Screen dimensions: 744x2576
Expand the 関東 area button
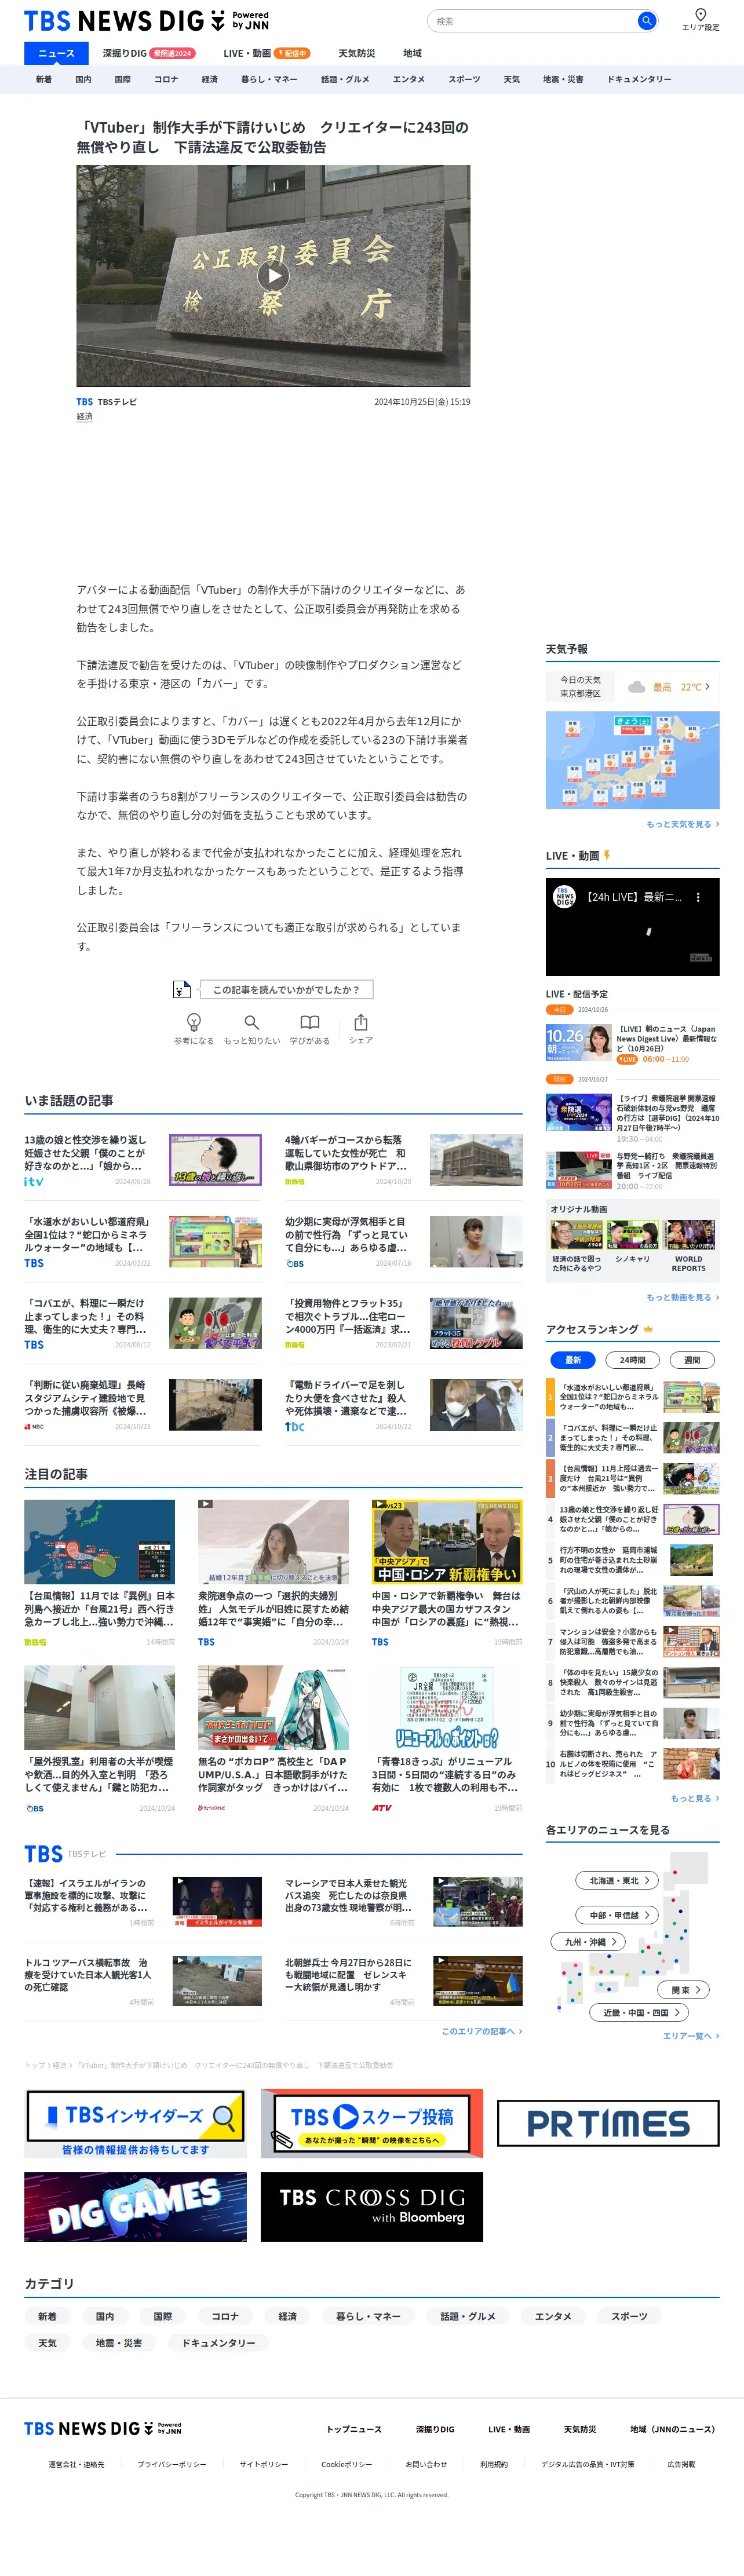pos(684,1990)
